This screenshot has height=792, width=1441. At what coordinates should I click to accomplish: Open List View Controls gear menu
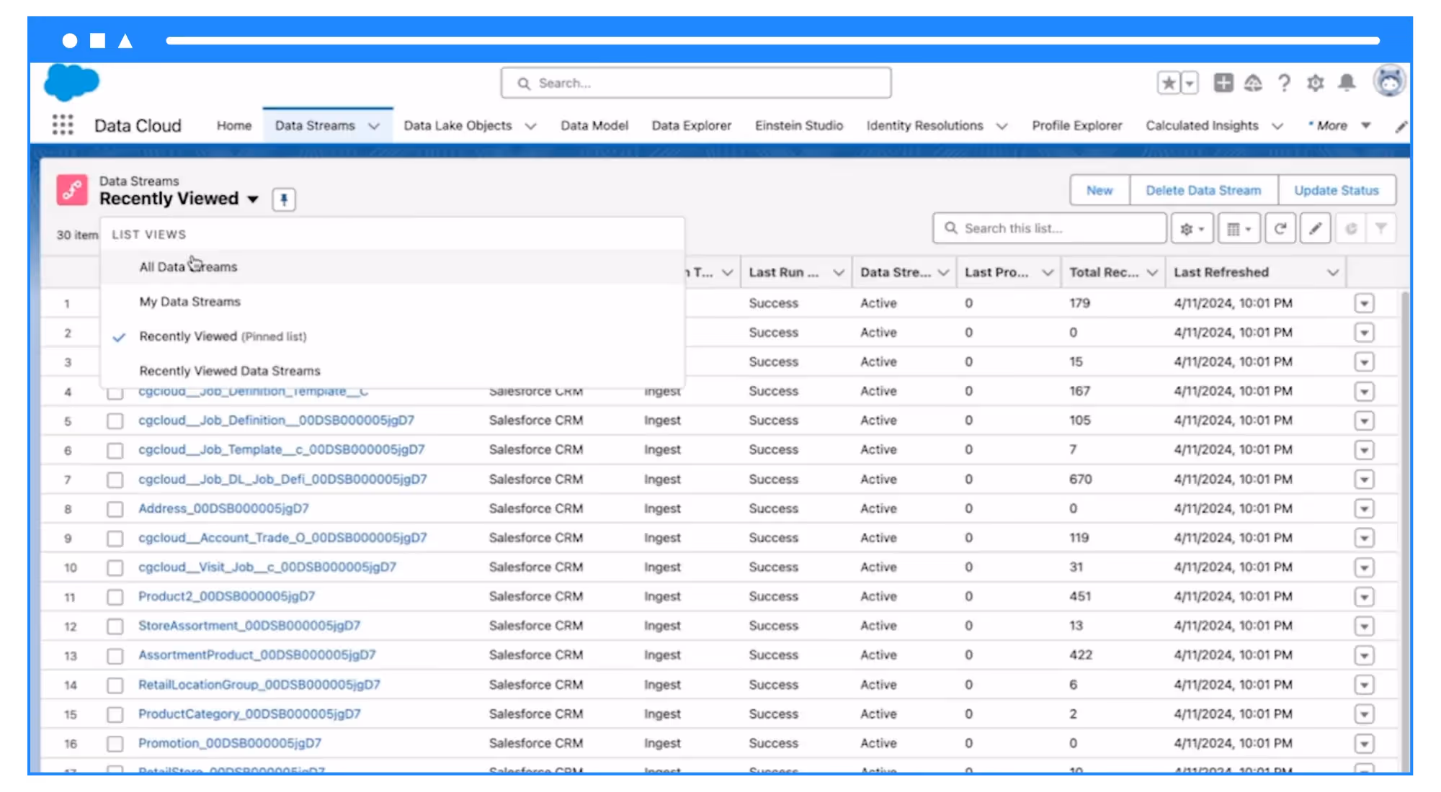[x=1192, y=229]
